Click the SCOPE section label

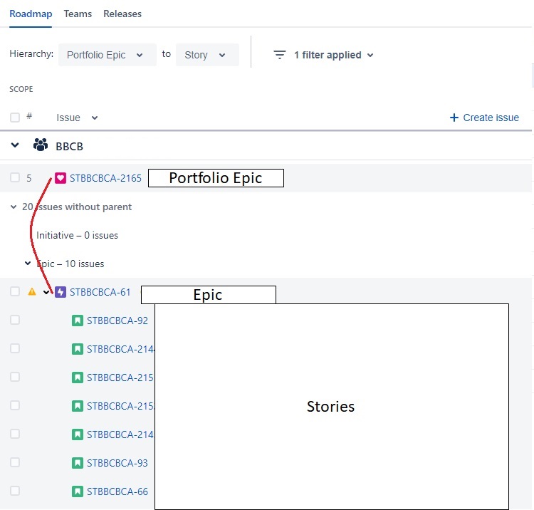21,89
